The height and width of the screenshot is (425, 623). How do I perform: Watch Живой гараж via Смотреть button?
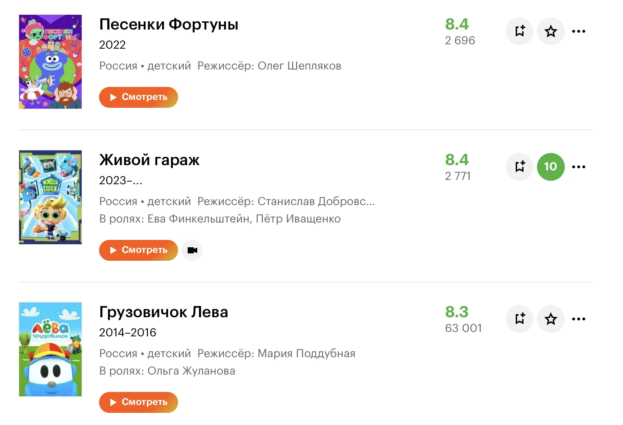(x=139, y=250)
